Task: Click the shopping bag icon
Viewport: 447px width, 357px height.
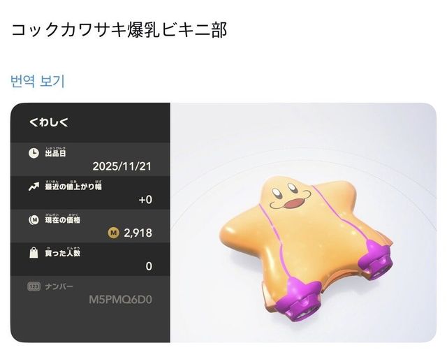Action: point(34,253)
